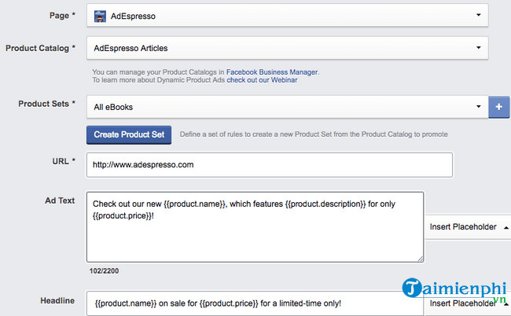
Task: Click the 102/2200 character counter
Action: point(105,270)
